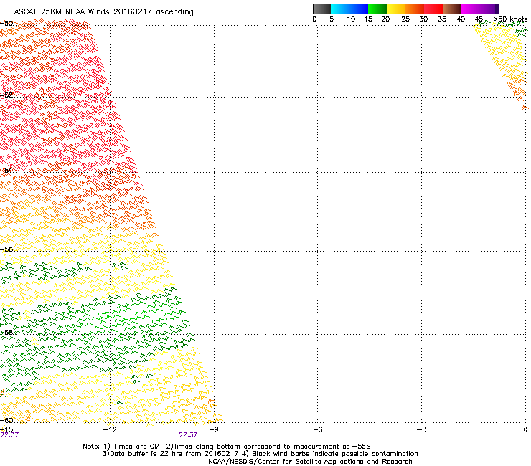
Task: Select the -6 longitude axis label
Action: click(x=317, y=429)
